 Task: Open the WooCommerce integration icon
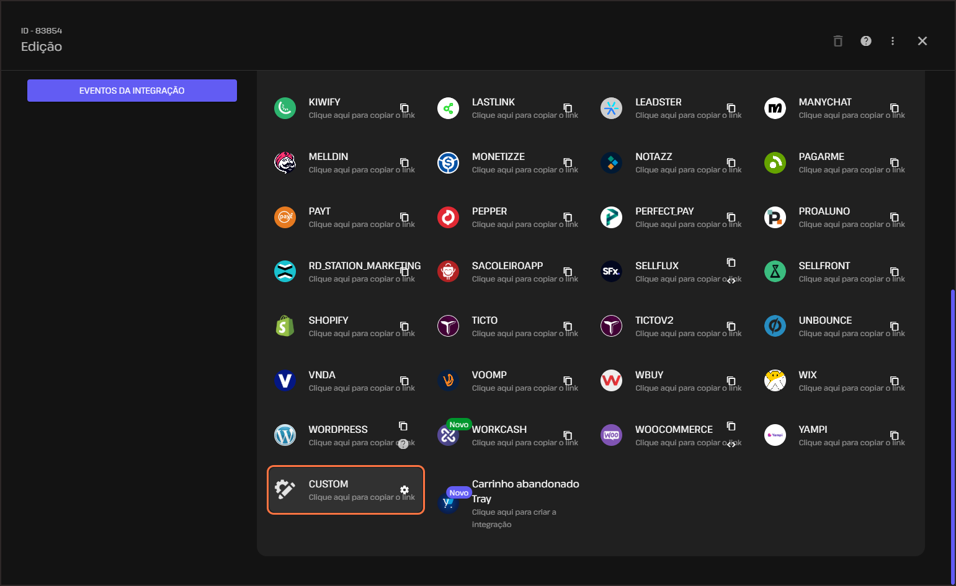pyautogui.click(x=611, y=435)
